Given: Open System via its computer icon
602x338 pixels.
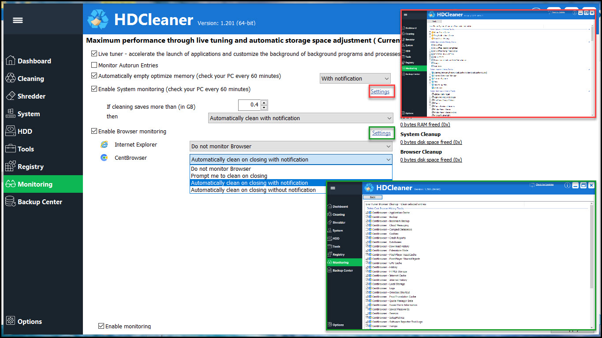Looking at the screenshot, I should pos(11,114).
